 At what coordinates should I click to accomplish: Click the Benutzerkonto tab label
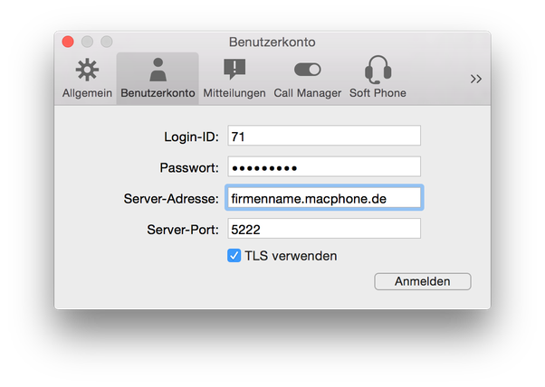[x=158, y=93]
